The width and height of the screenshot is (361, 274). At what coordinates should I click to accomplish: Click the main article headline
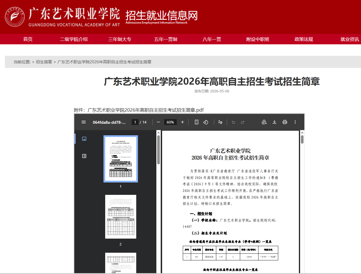(x=212, y=81)
